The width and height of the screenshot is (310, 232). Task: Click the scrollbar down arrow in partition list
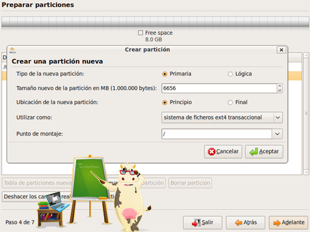[x=306, y=172]
